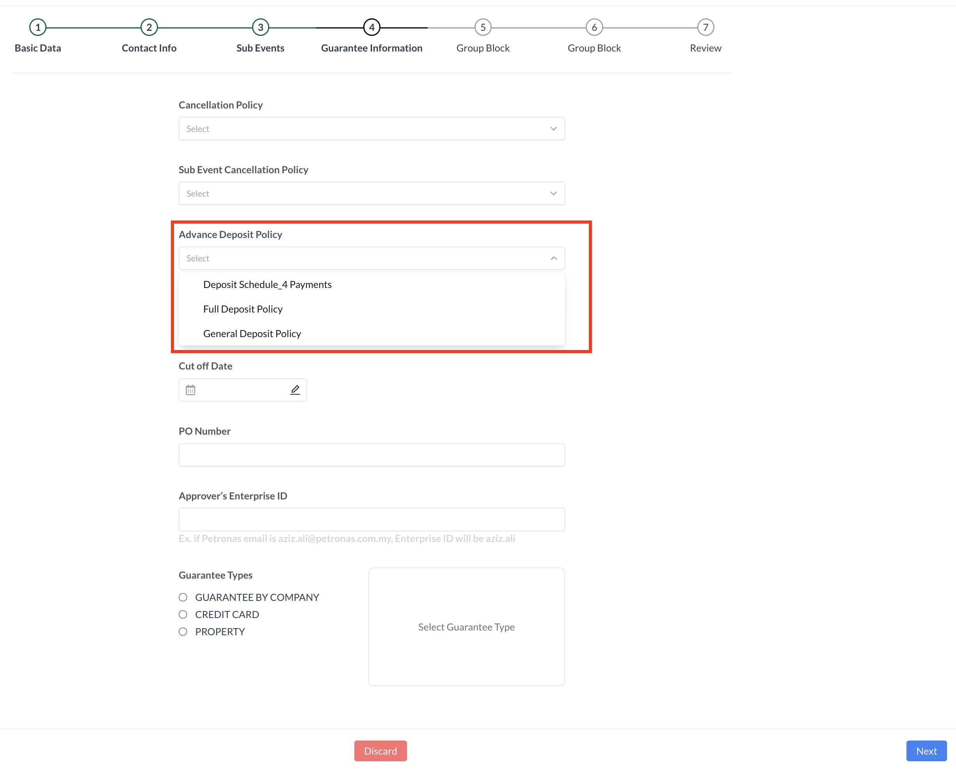Click step 5 circle for Group Block
Viewport: 956px width, 771px height.
point(483,27)
